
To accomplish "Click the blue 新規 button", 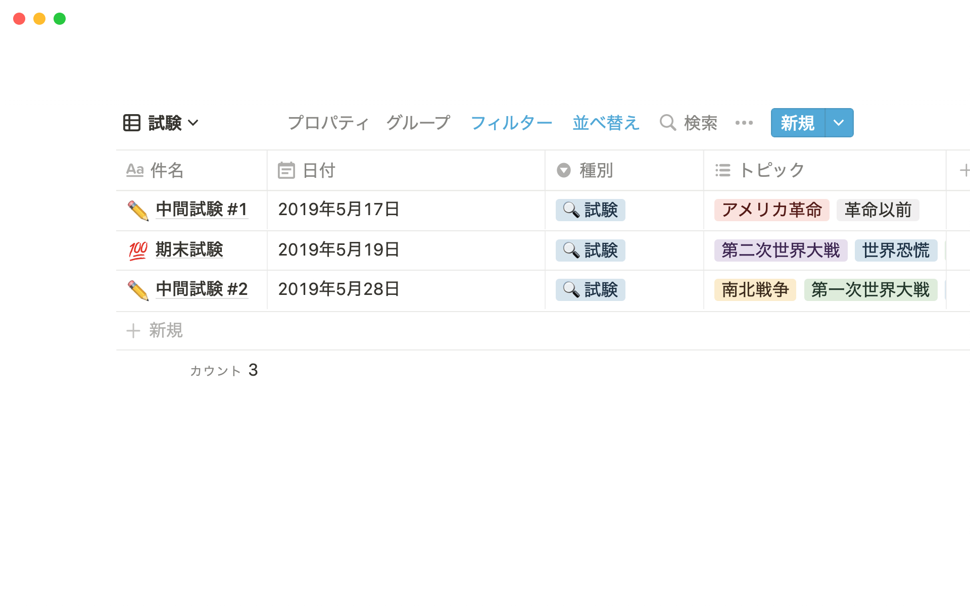I will [x=797, y=123].
